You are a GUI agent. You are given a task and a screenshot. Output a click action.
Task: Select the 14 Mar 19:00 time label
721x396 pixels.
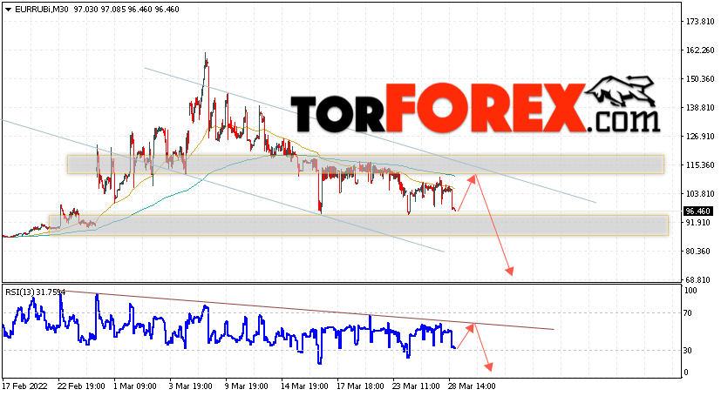(304, 386)
